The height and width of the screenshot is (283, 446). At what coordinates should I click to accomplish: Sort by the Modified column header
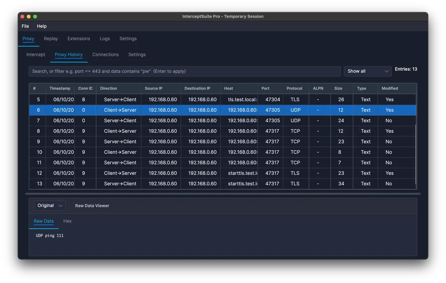click(397, 88)
